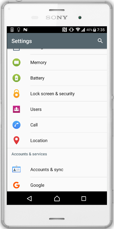This screenshot has width=114, height=229.
Task: Tap the search magnifier icon
Action: click(100, 41)
